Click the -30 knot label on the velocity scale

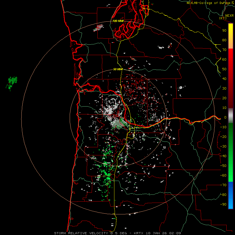pos(223,146)
